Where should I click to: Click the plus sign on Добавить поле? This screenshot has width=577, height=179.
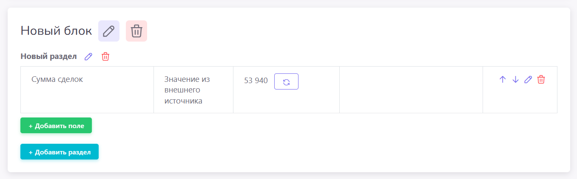pos(31,126)
